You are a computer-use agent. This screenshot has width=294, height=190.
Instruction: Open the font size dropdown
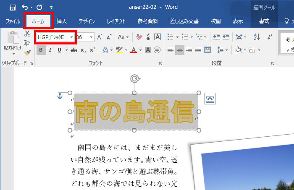tap(91, 37)
